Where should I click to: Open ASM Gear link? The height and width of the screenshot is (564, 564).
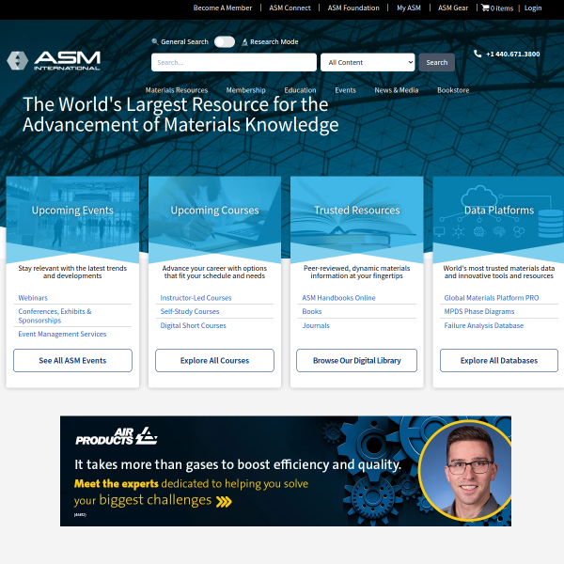(x=453, y=8)
